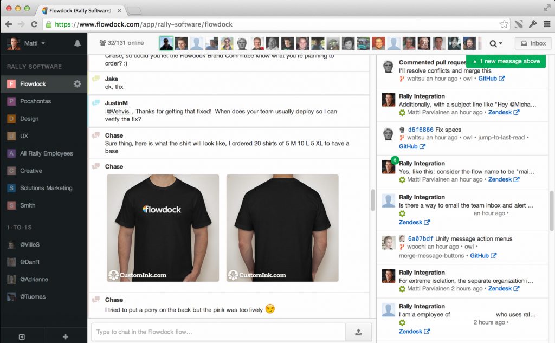Click the chat bubble icon beside JustinM
The width and height of the screenshot is (555, 343).
pos(95,103)
